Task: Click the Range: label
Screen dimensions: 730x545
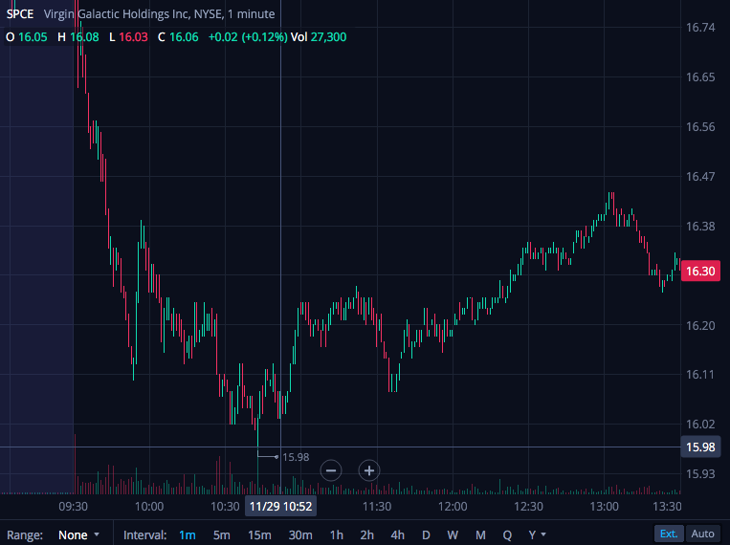Action: pos(25,534)
